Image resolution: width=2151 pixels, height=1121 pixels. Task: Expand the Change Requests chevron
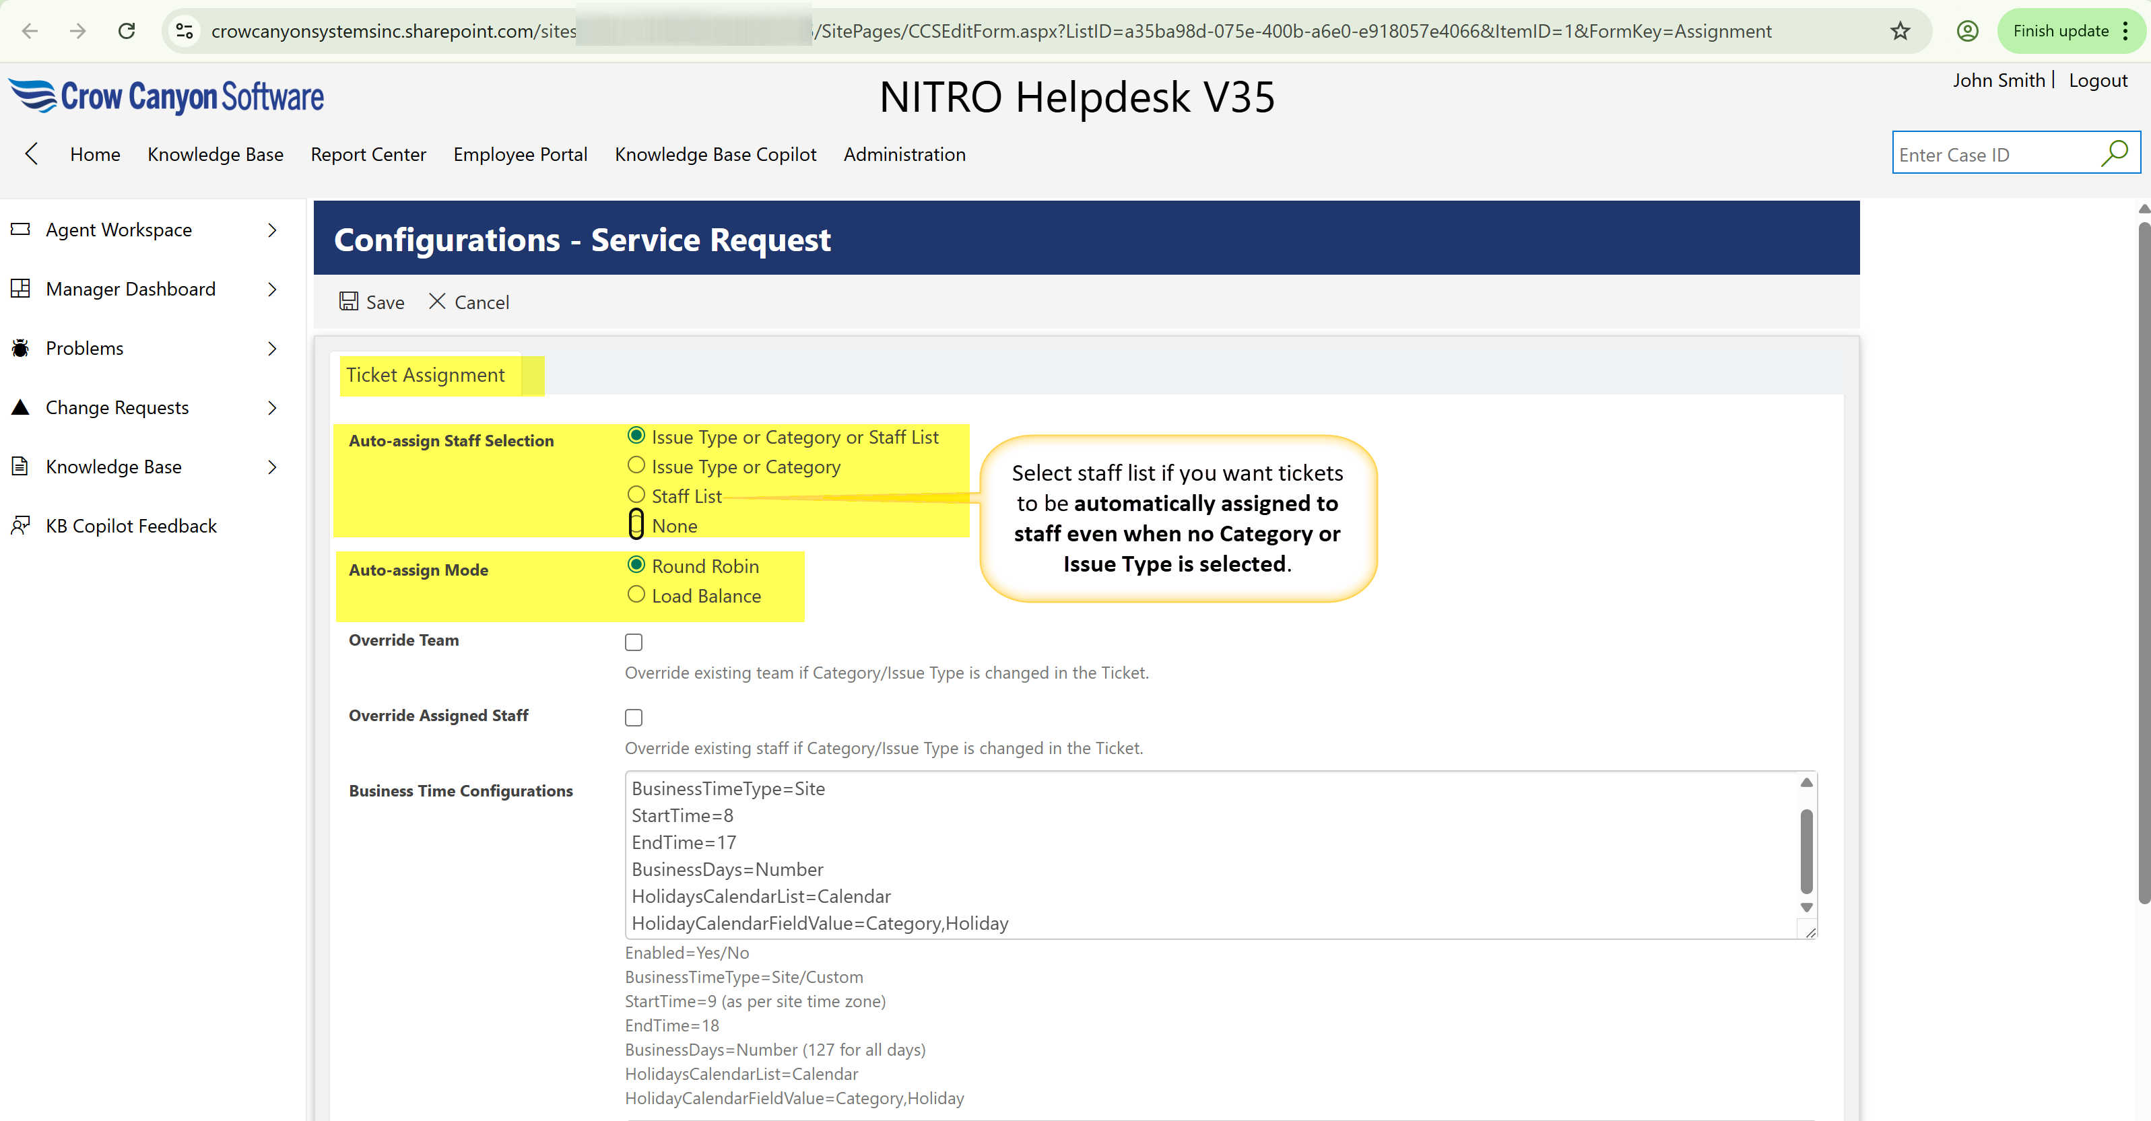(272, 407)
